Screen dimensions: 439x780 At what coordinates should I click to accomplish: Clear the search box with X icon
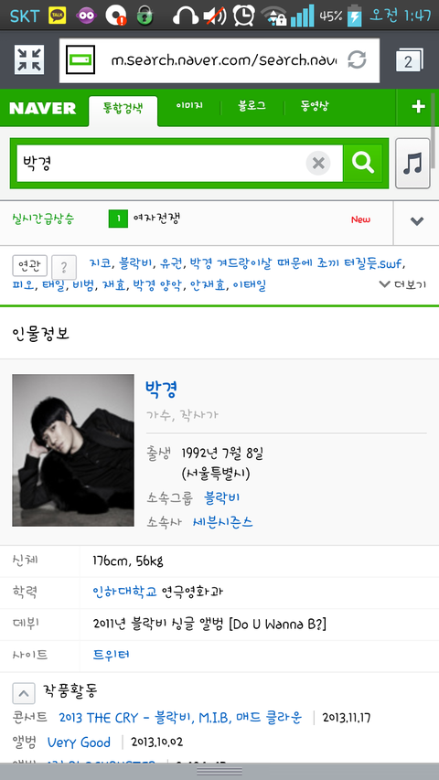coord(318,163)
